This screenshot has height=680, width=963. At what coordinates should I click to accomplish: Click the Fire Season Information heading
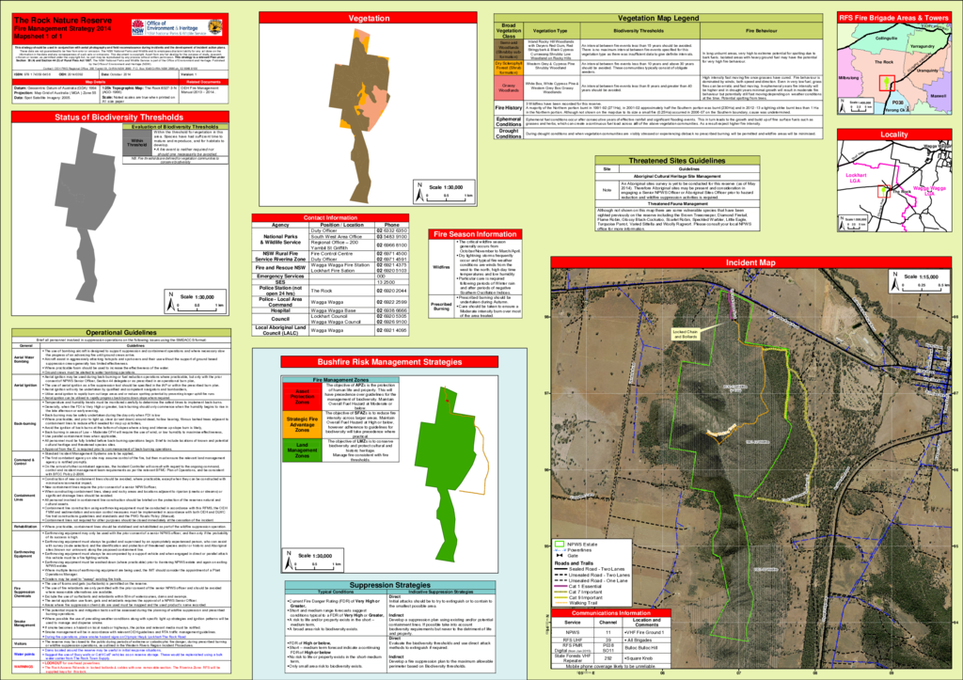(475, 234)
